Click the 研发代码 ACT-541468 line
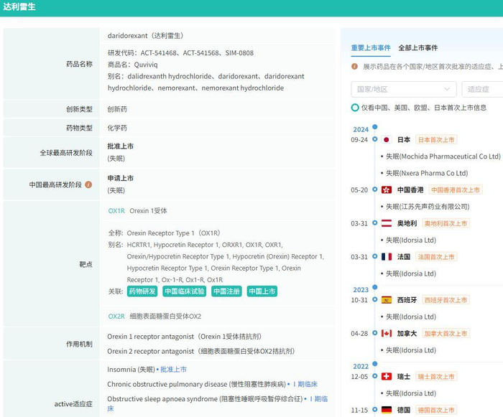This screenshot has width=503, height=417. [180, 53]
